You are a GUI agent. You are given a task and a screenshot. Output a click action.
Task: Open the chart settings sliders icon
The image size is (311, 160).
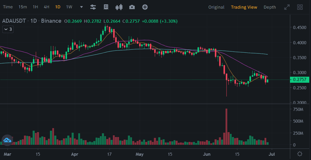93,7
